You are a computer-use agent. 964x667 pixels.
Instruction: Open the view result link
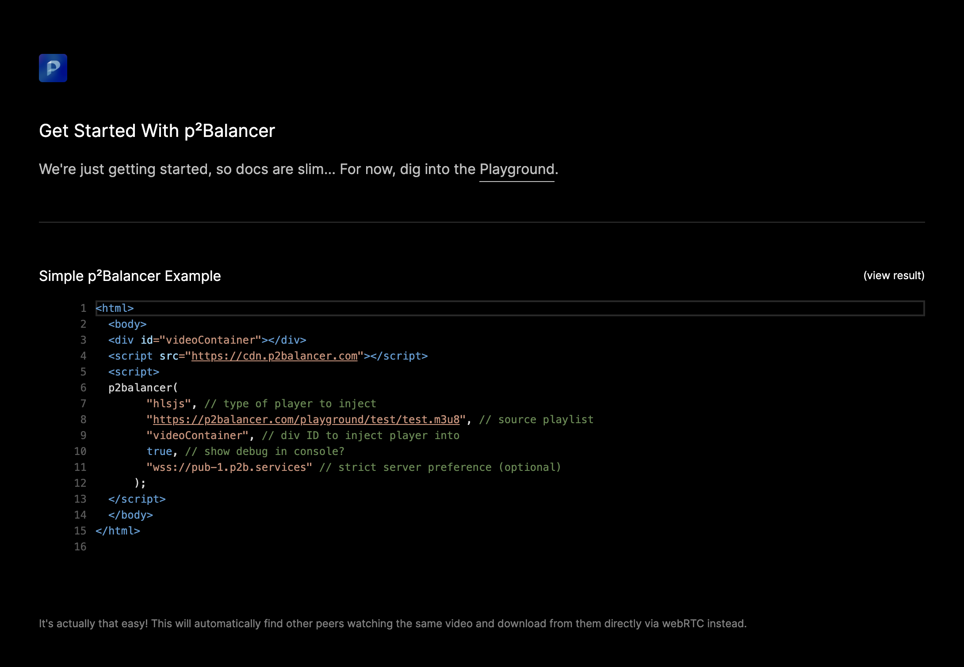pos(893,275)
